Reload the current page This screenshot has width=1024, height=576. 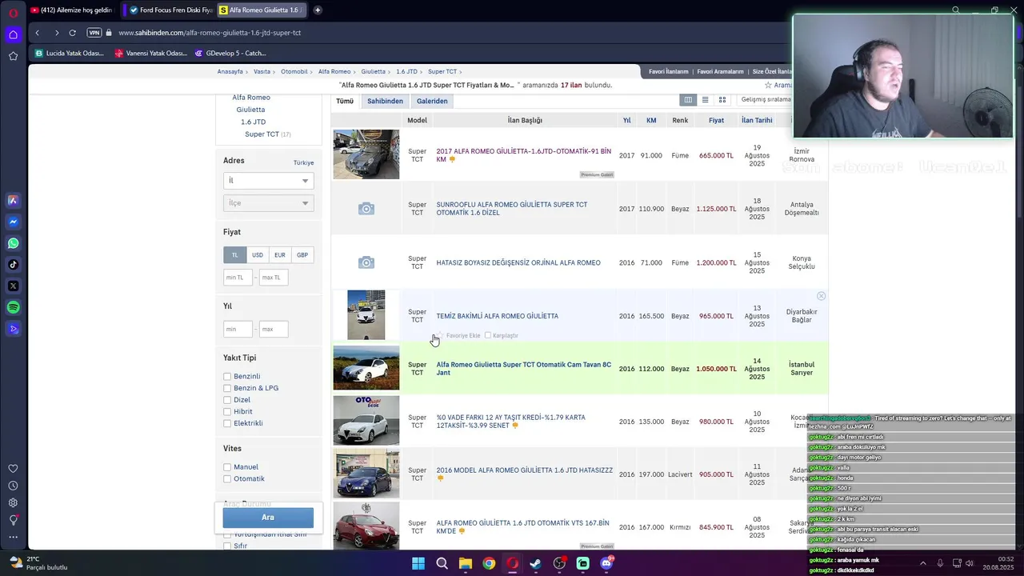(x=72, y=33)
